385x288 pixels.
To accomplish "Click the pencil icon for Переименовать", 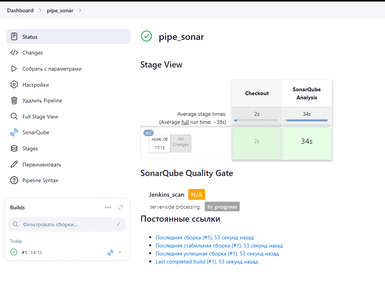I will pos(14,165).
